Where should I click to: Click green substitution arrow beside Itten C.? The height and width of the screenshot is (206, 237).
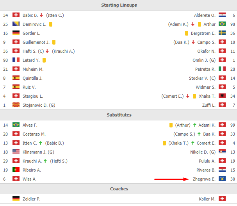(40, 143)
